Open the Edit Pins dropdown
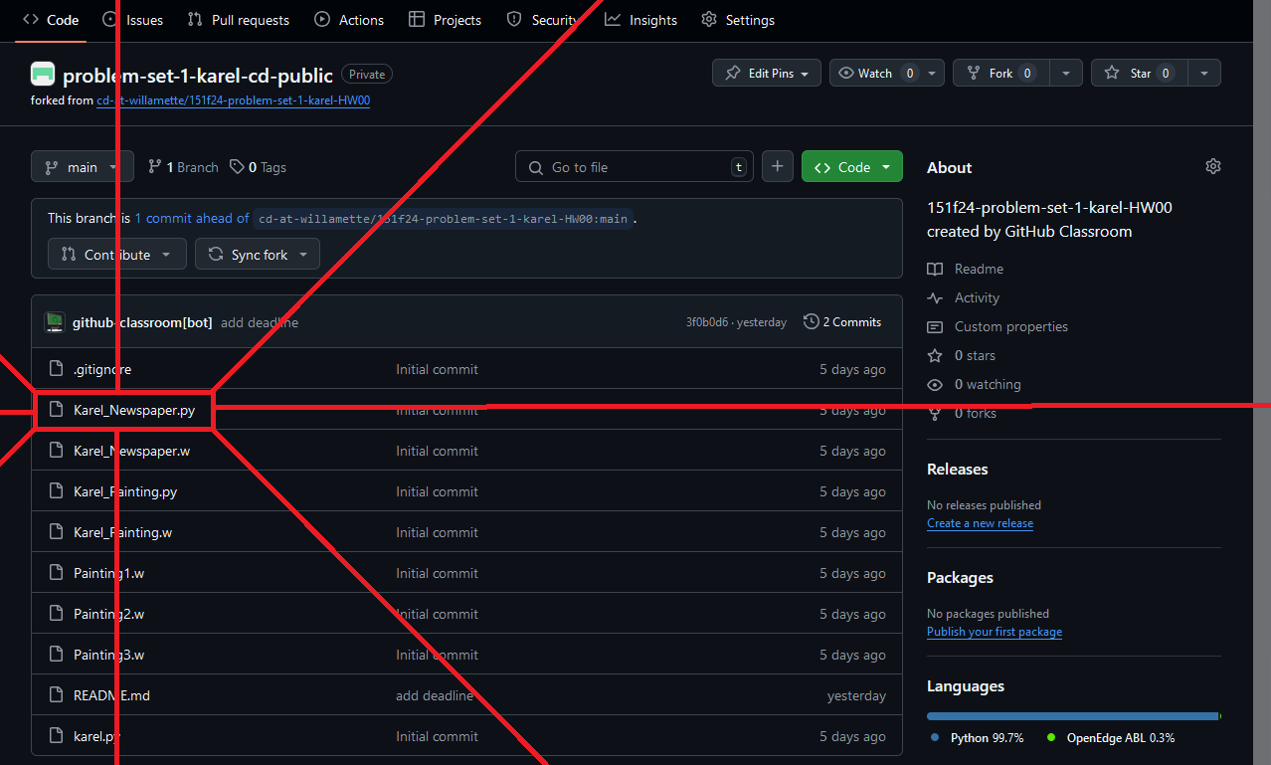This screenshot has height=765, width=1271. (767, 74)
